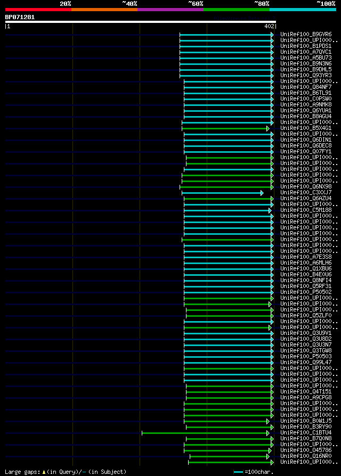The width and height of the screenshot is (341, 476).
Task: Click the green ~80% identity legend segment
Action: [237, 10]
